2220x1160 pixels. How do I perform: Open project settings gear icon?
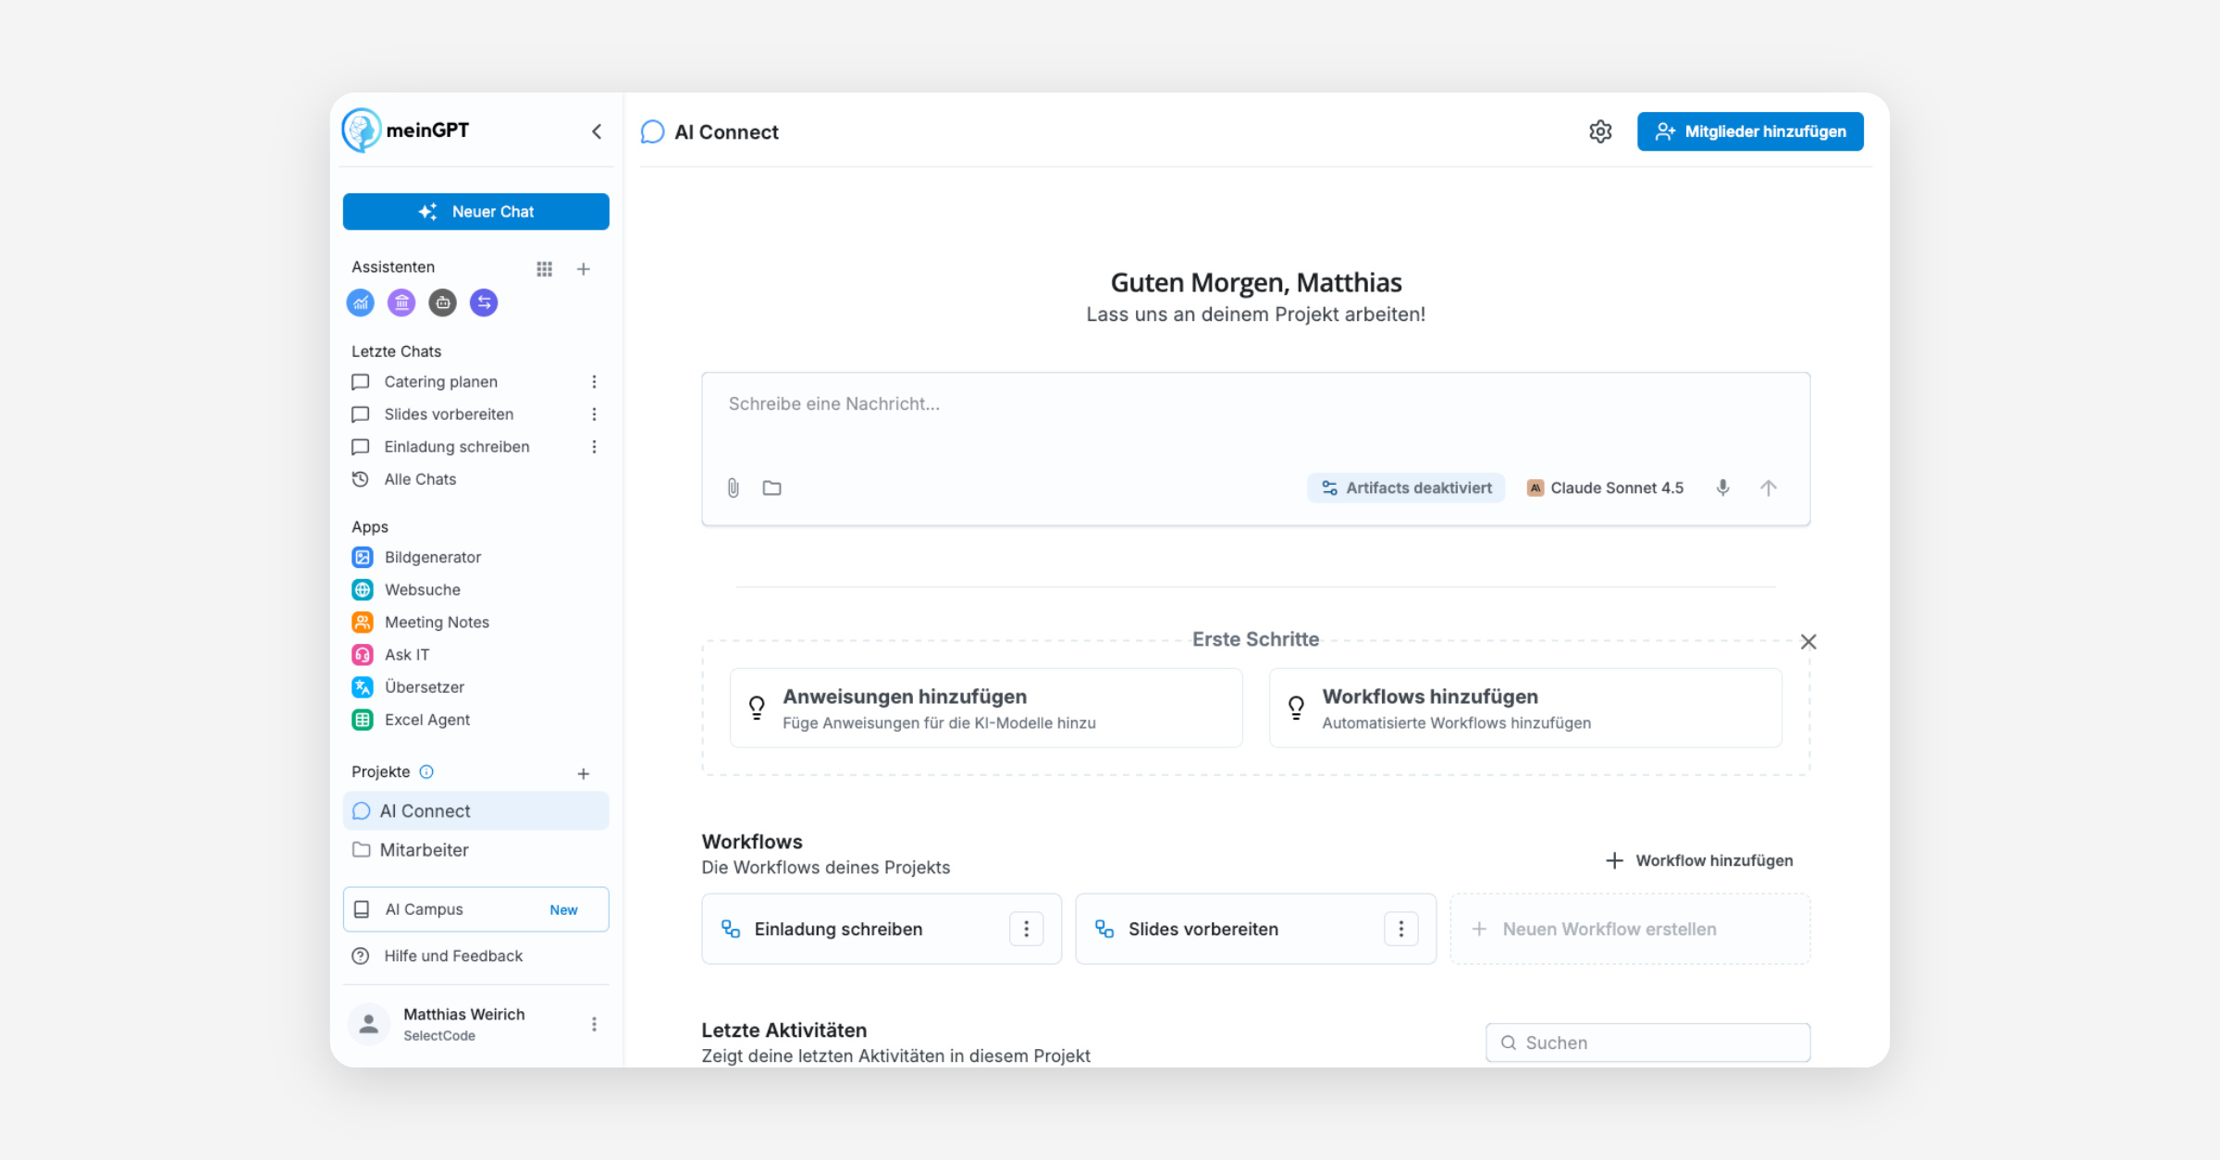click(1600, 131)
